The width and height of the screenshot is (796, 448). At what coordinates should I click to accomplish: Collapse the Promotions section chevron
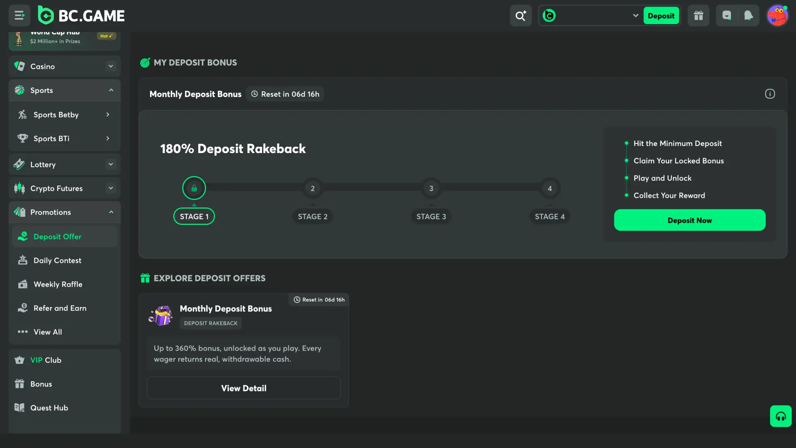[x=111, y=212]
